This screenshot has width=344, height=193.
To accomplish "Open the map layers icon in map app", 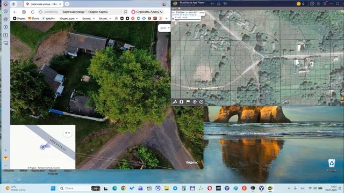I will coord(182,102).
